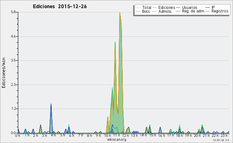233x143 pixels.
Task: Click the orange Bots legend line swatch
Action: 138,11
